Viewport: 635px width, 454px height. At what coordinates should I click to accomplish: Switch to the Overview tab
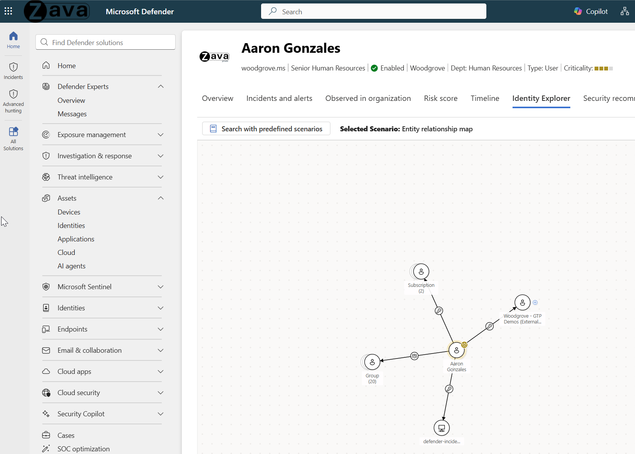pos(218,98)
